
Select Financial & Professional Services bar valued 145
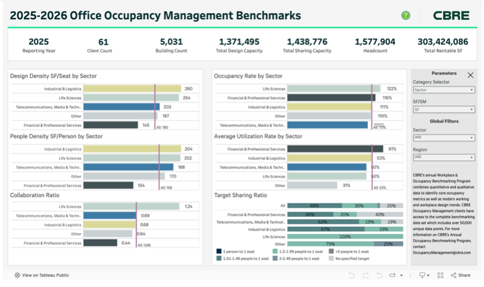110,125
